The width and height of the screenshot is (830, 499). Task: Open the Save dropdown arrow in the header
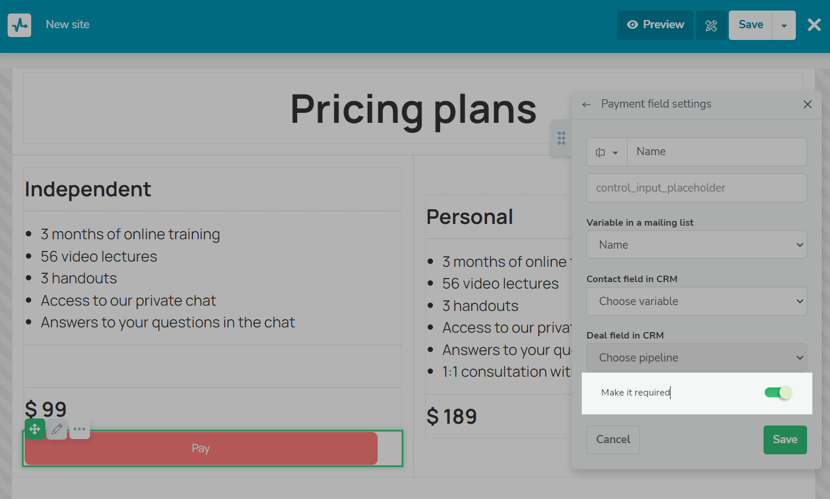[x=784, y=25]
